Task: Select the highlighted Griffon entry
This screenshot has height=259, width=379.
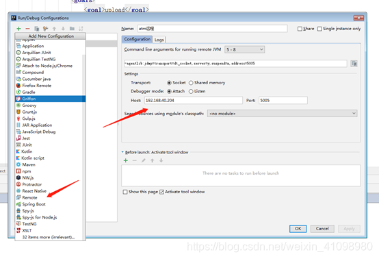Action: pyautogui.click(x=50, y=99)
